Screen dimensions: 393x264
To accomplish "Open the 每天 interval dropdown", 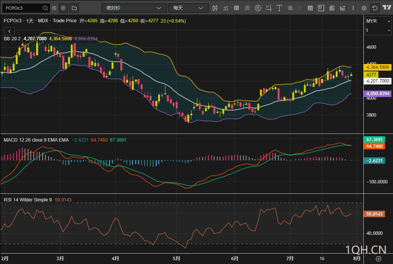I will coord(188,8).
